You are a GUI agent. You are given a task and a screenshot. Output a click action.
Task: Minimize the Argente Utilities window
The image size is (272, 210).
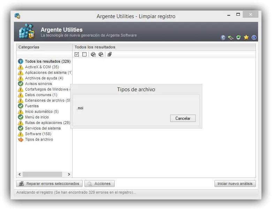click(x=229, y=15)
